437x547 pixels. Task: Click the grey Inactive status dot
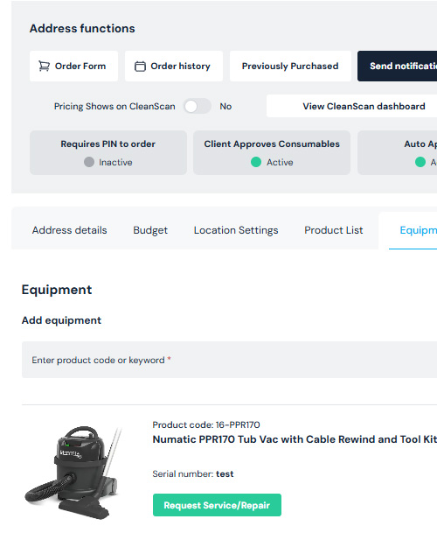click(x=89, y=162)
